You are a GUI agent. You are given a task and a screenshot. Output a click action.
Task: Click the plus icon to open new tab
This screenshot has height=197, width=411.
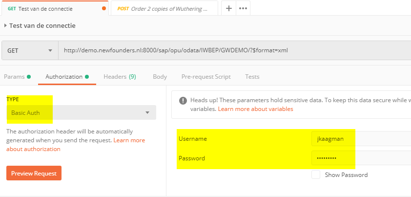pos(228,8)
